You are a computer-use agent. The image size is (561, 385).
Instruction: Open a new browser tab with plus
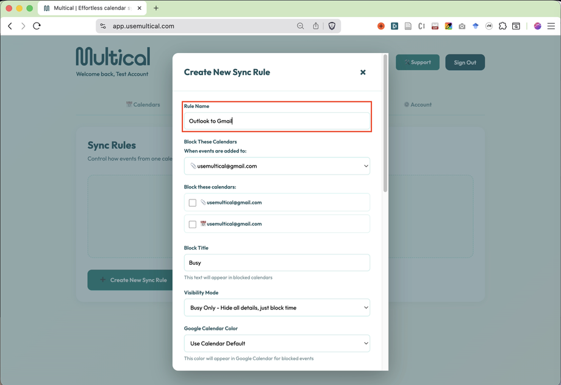pyautogui.click(x=156, y=8)
